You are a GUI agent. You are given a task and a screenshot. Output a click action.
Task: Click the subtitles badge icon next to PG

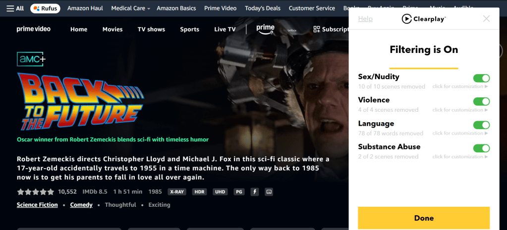[269, 192]
